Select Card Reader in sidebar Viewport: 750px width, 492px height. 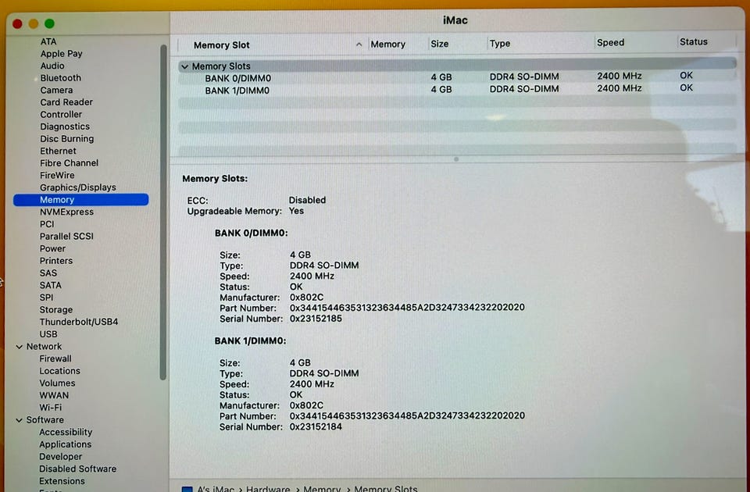[x=66, y=102]
